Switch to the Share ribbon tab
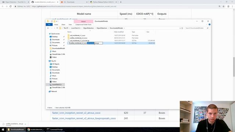The width and height of the screenshot is (235, 132). 63,25
